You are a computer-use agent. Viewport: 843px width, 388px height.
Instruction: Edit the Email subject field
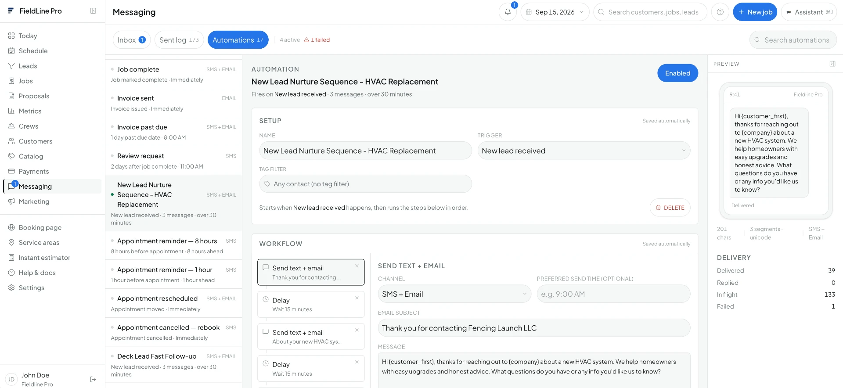534,328
